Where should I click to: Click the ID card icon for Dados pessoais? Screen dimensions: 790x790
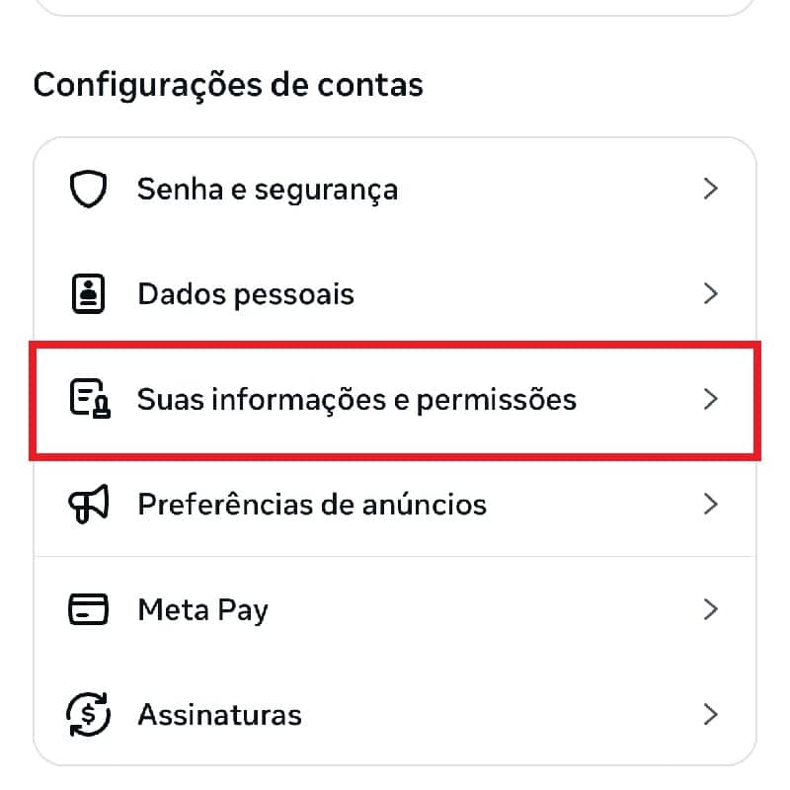[x=88, y=294]
